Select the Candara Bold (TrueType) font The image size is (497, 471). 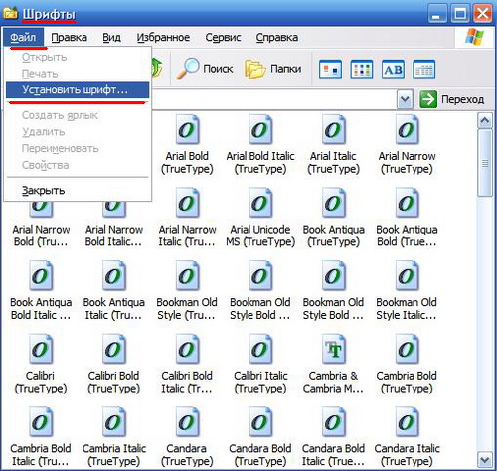(260, 436)
